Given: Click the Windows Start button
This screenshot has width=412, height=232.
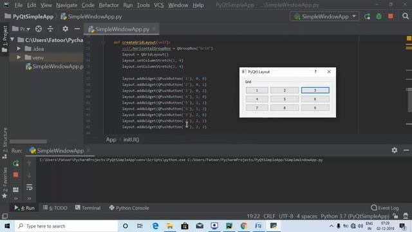Looking at the screenshot, I should click(7, 226).
